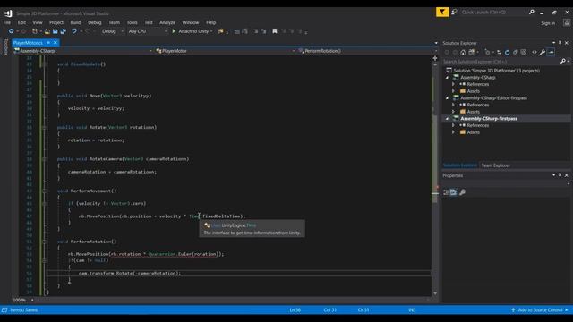573x322 pixels.
Task: Click the editor split-window handle above the scrollbar
Action: (x=435, y=58)
